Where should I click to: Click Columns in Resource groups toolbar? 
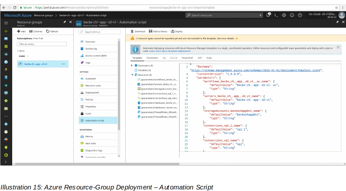click(36, 31)
